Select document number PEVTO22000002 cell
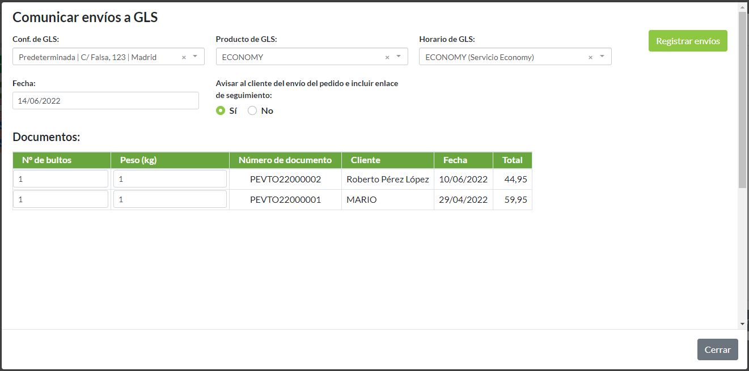749x371 pixels. coord(285,180)
